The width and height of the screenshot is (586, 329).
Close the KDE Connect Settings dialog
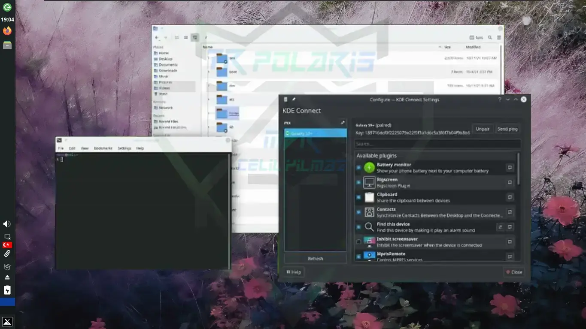514,272
